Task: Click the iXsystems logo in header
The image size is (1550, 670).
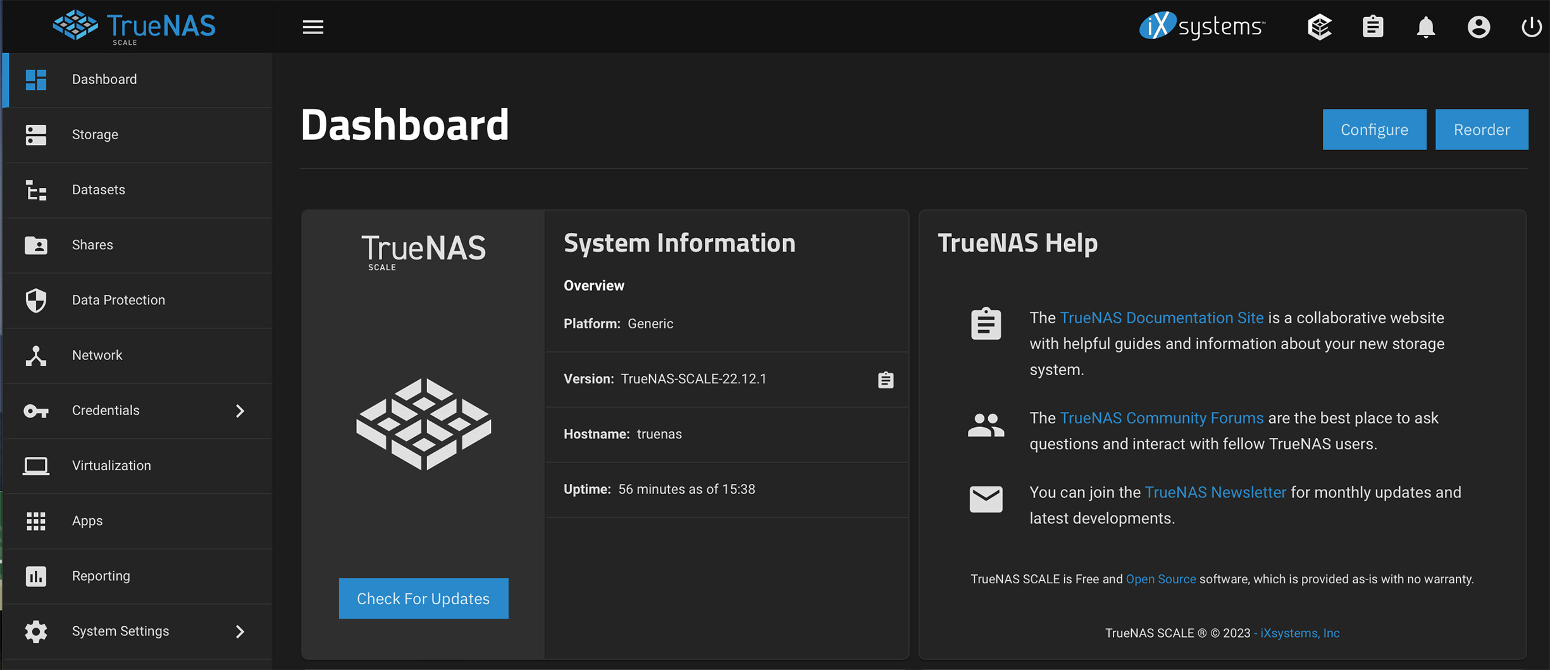Action: pyautogui.click(x=1202, y=27)
